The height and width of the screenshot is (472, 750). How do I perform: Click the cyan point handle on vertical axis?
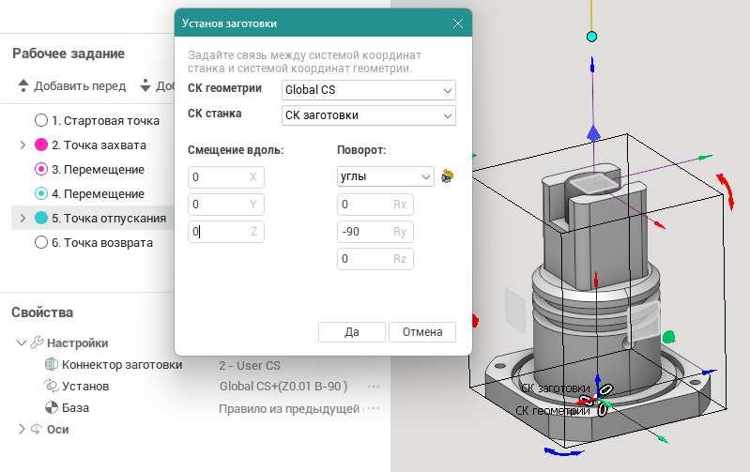coord(591,37)
